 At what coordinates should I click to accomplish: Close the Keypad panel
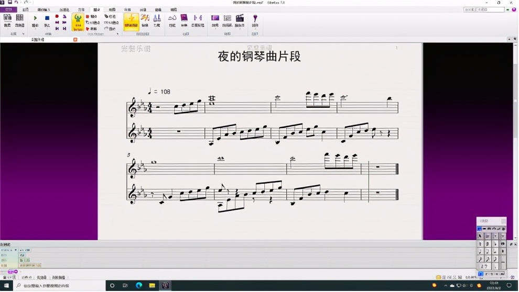[x=503, y=221]
